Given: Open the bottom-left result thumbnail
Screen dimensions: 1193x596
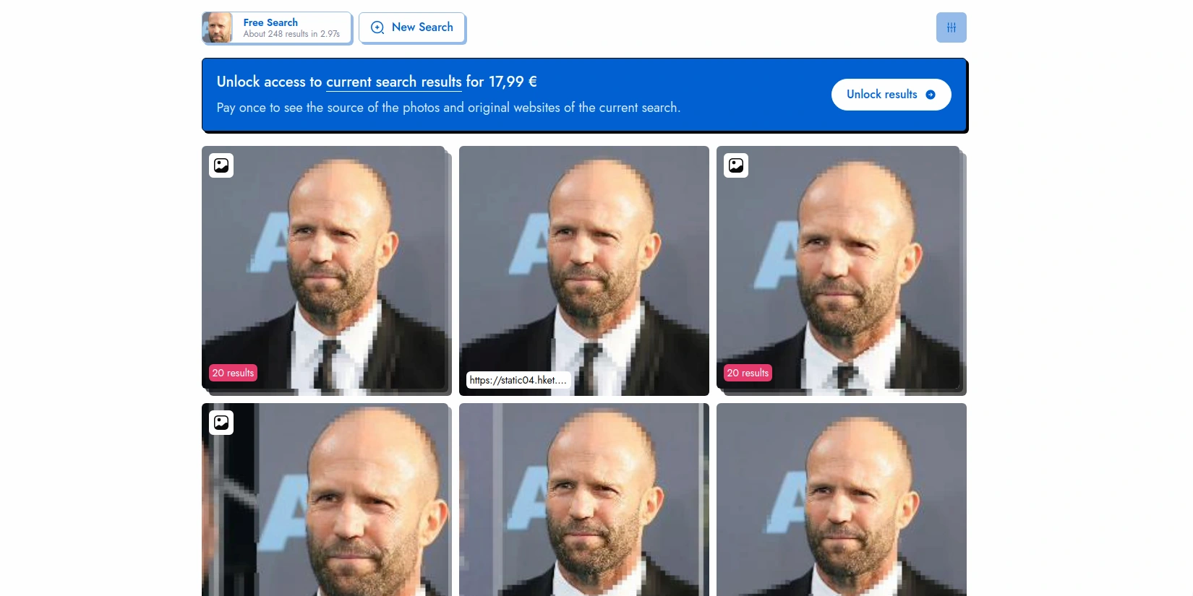Looking at the screenshot, I should point(325,500).
